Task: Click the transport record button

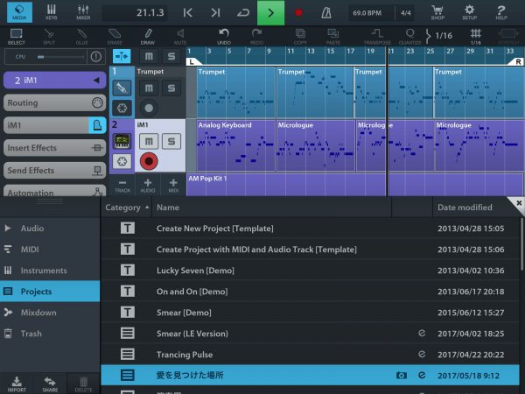Action: point(298,13)
